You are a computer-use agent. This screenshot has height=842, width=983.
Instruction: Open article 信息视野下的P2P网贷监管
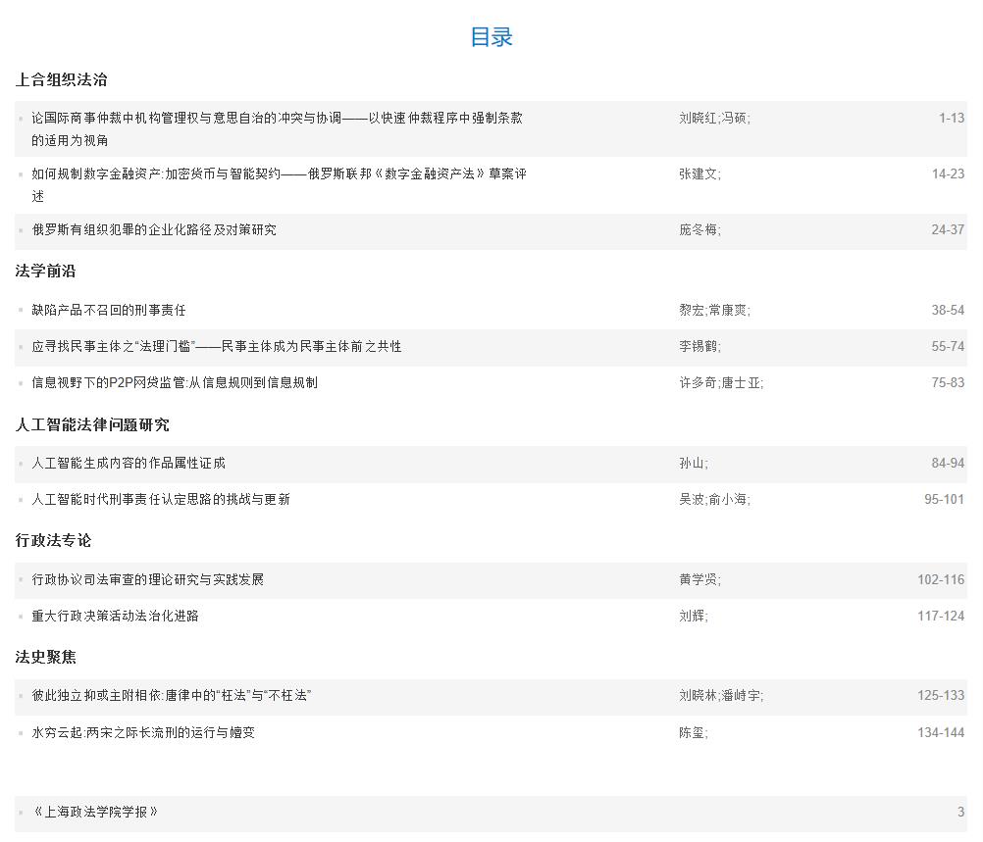point(175,383)
